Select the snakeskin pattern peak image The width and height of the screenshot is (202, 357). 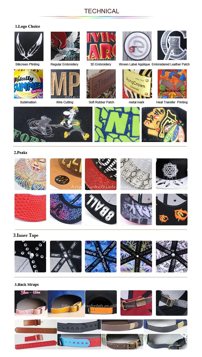click(x=136, y=174)
